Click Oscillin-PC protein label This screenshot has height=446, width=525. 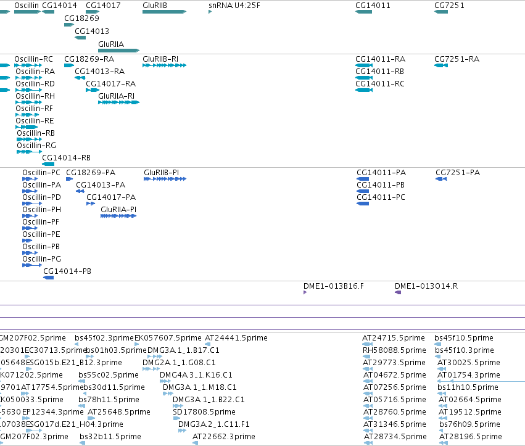point(41,173)
